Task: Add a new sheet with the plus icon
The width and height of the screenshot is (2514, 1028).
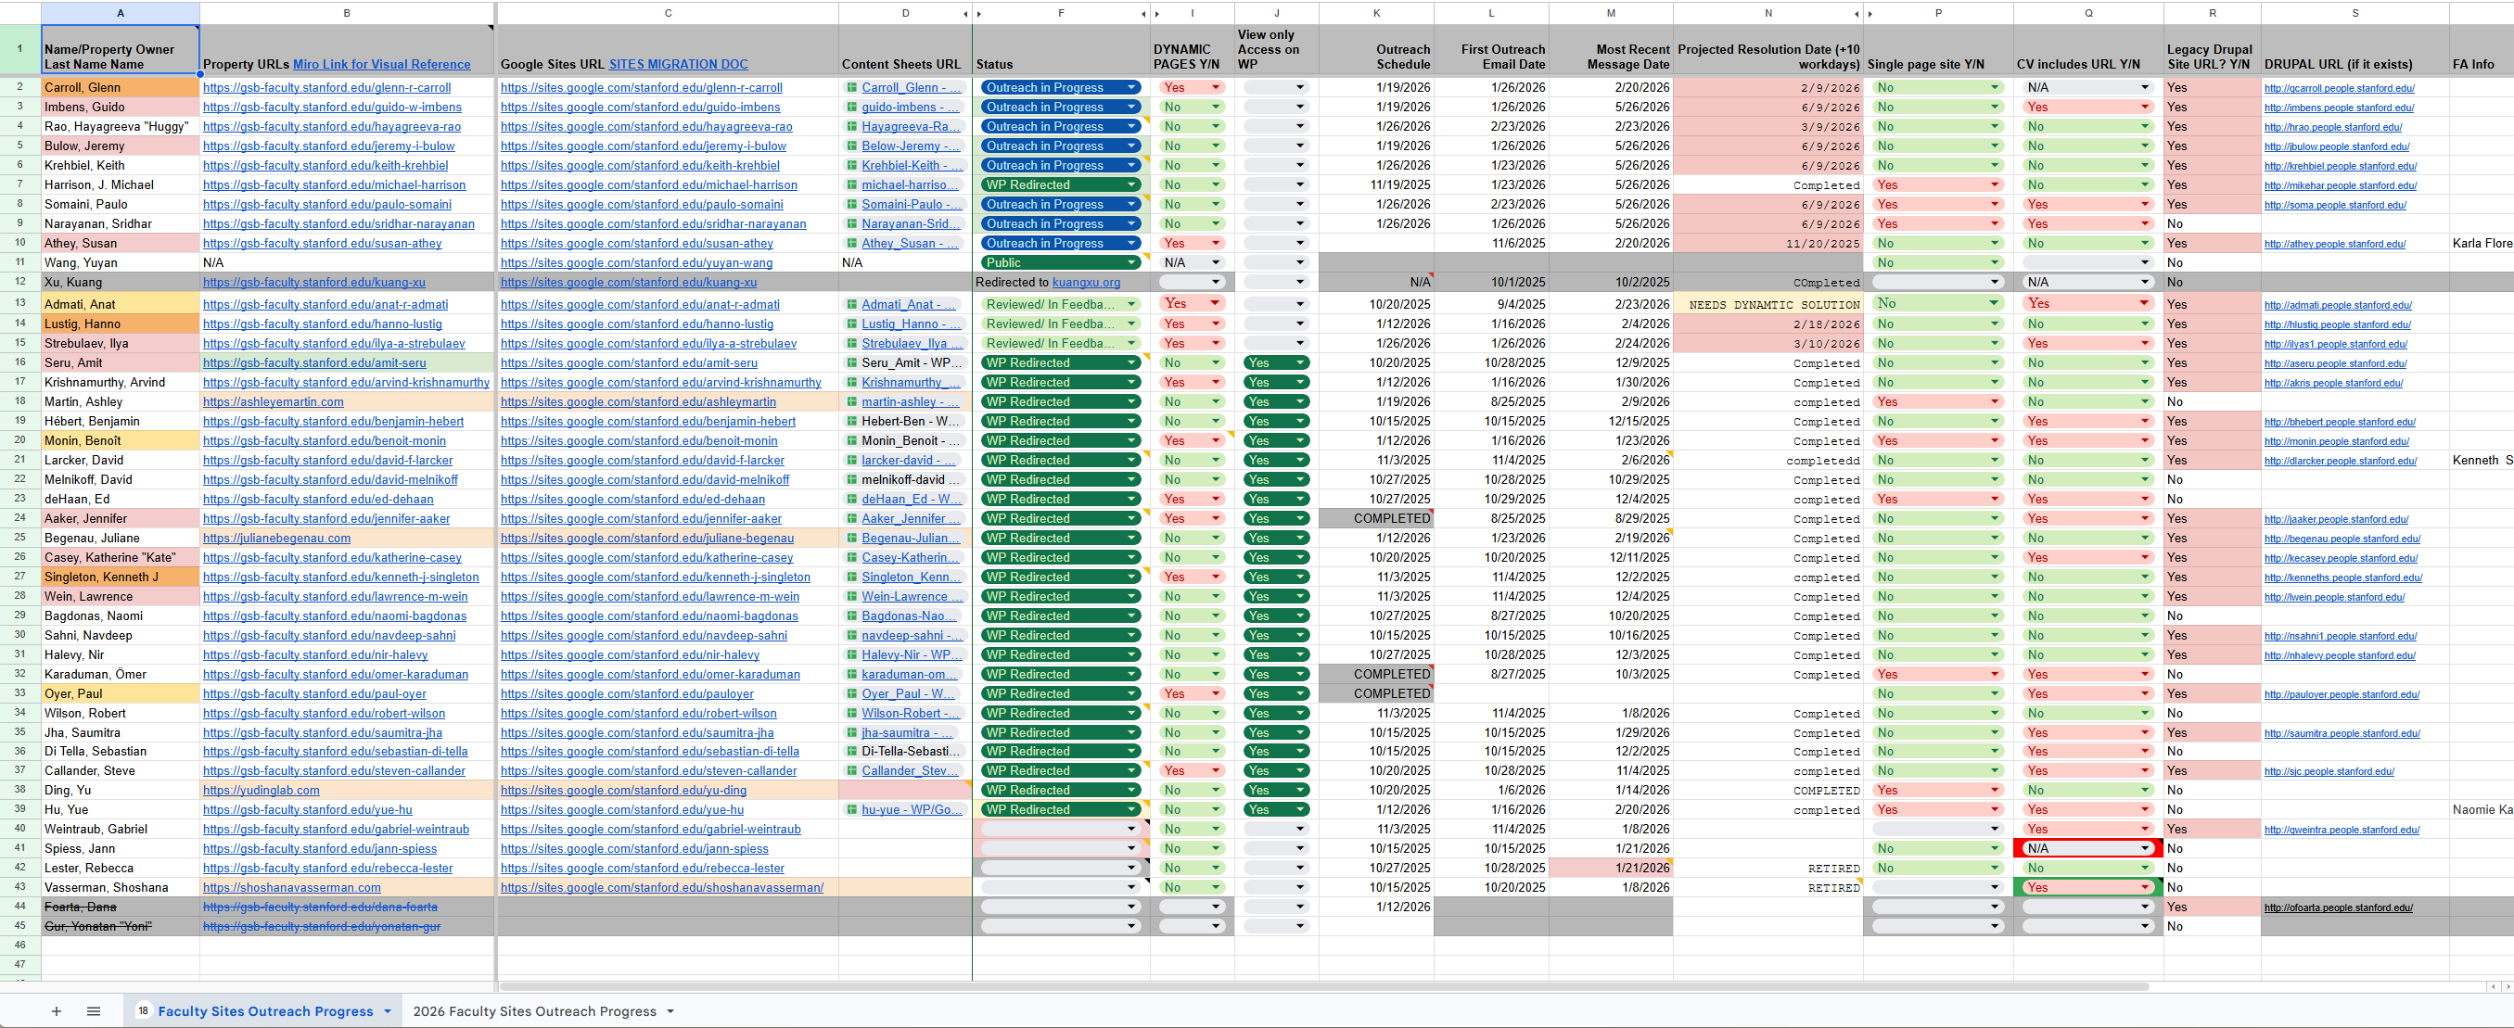Action: pos(57,1011)
